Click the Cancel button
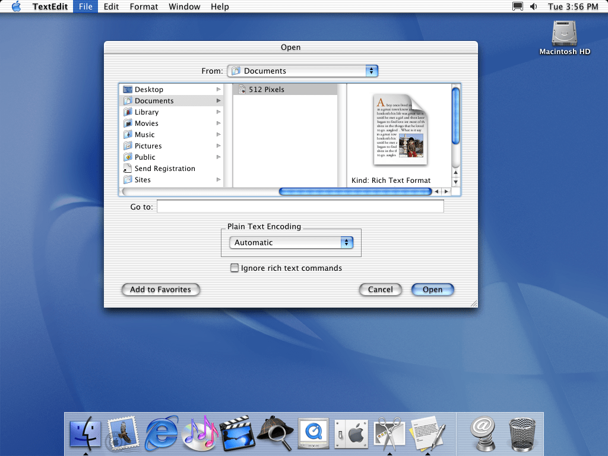The width and height of the screenshot is (608, 456). click(380, 290)
